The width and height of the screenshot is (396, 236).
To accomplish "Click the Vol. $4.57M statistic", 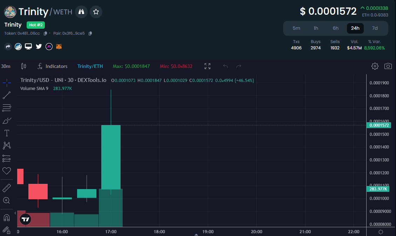I will (354, 45).
